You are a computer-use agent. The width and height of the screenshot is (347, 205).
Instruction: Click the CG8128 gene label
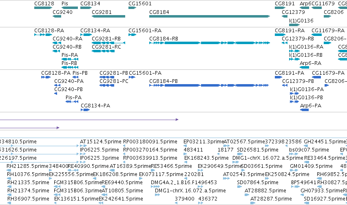[x=44, y=4]
